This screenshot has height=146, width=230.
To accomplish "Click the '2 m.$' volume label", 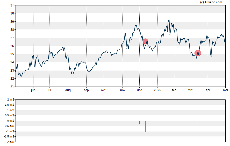I will (11, 100).
